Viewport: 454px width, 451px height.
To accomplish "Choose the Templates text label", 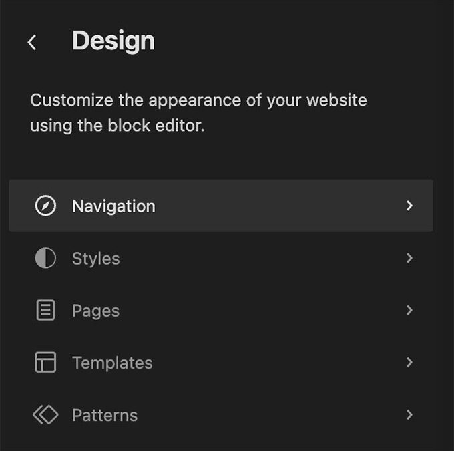I will (x=112, y=363).
